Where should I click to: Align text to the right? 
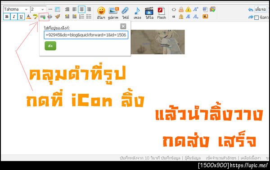pos(89,9)
